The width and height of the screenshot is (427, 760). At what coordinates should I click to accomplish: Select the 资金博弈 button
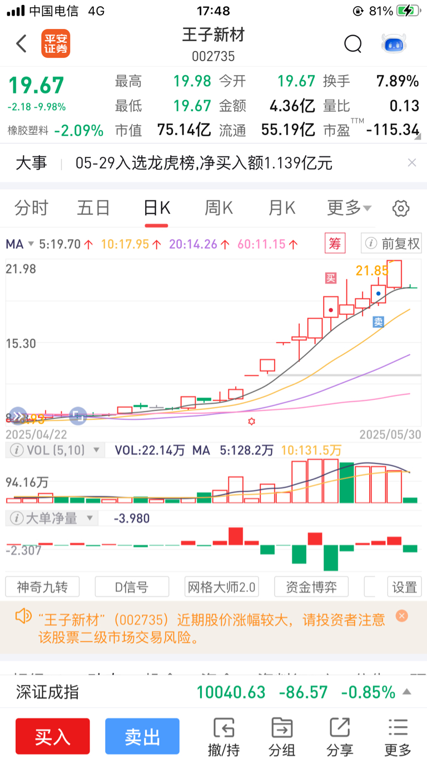[x=311, y=586]
